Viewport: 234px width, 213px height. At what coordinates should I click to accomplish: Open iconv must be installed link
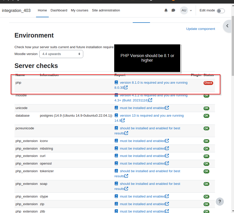[142, 141]
